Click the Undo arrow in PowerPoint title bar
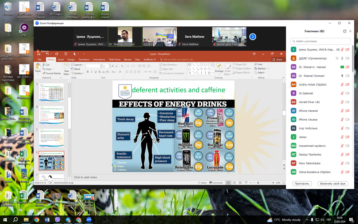The height and width of the screenshot is (224, 358). 47,54
